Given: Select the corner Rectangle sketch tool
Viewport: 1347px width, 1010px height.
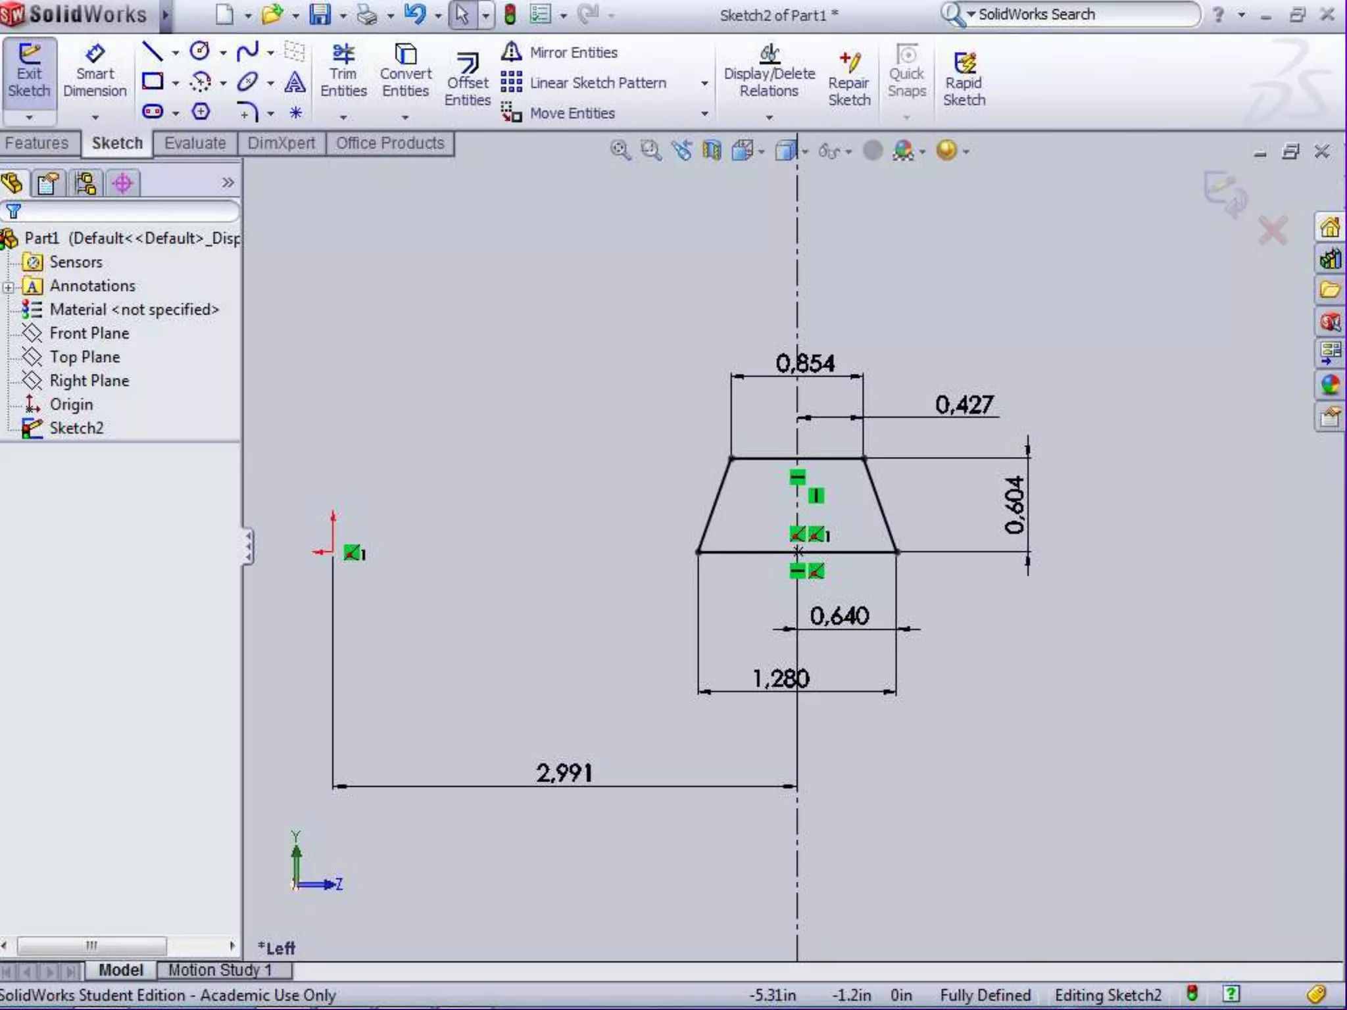Looking at the screenshot, I should point(152,82).
